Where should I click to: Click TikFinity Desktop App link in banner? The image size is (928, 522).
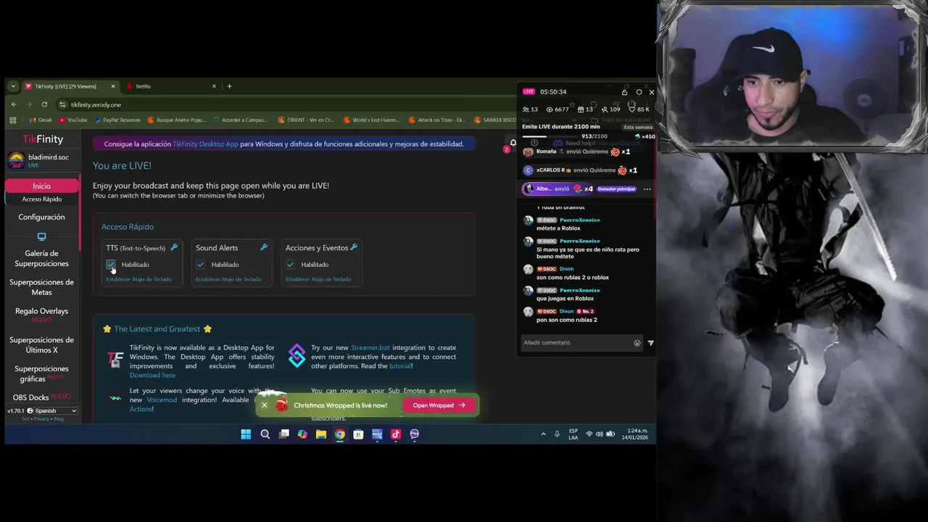(x=205, y=144)
